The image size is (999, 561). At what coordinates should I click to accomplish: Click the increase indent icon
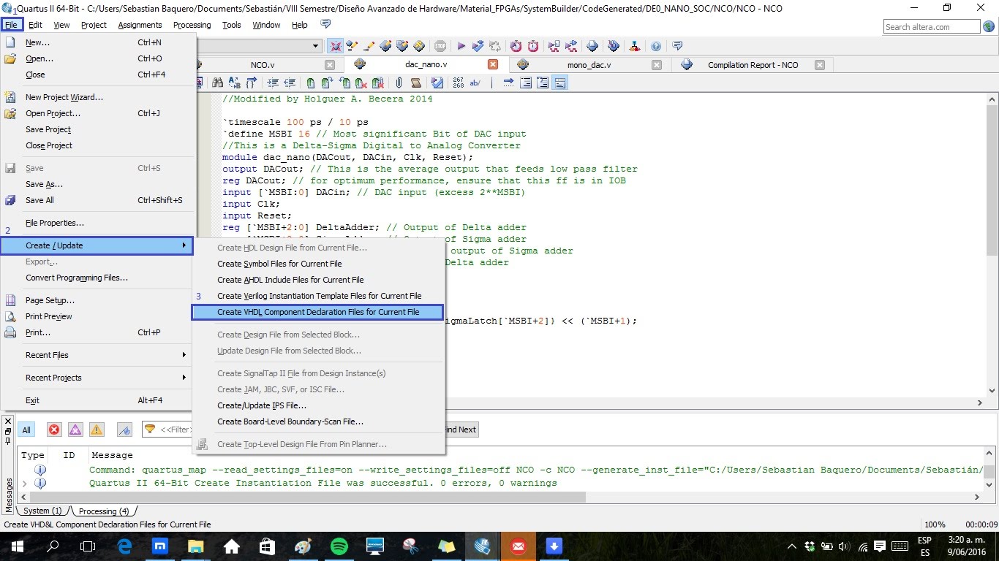point(272,83)
